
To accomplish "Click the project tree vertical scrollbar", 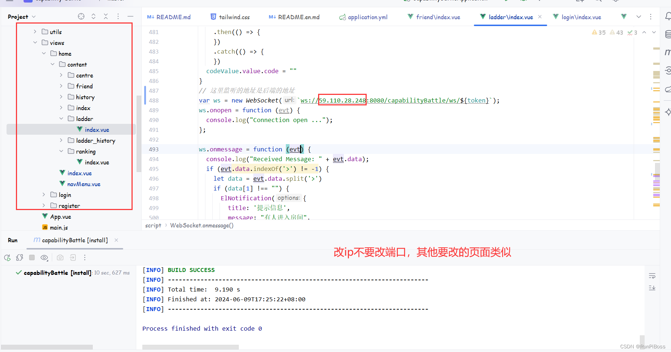I will click(x=139, y=134).
